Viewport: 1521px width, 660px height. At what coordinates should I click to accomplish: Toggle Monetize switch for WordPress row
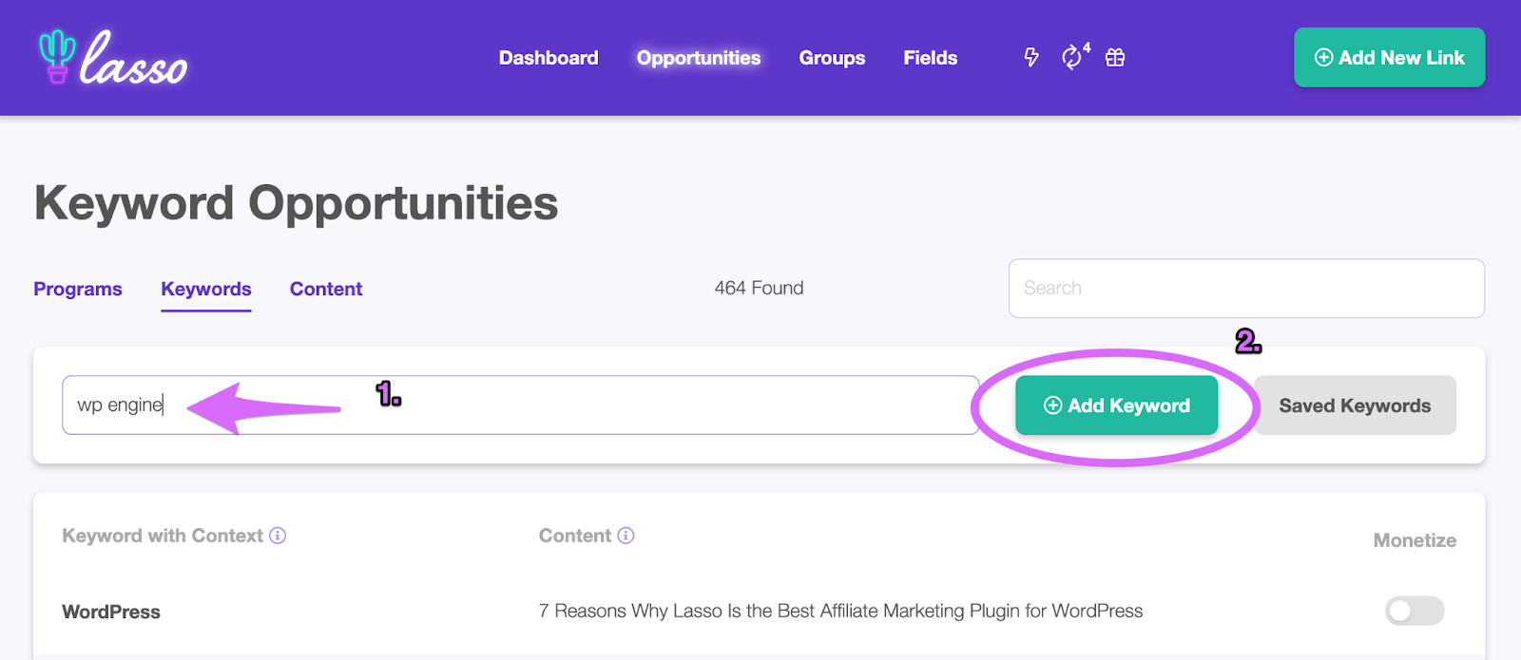(x=1415, y=611)
